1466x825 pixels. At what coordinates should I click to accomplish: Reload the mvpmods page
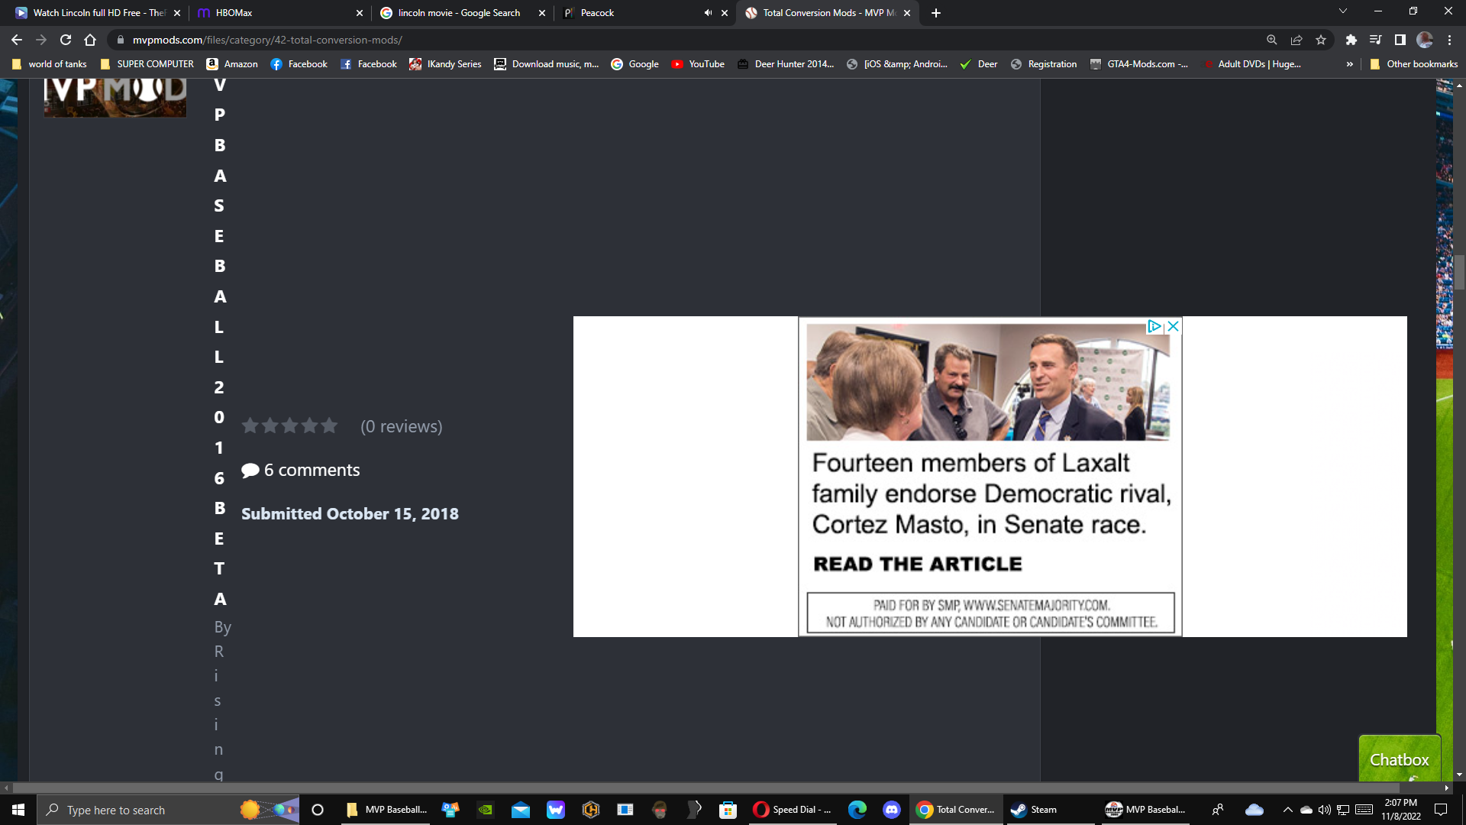[x=66, y=40]
